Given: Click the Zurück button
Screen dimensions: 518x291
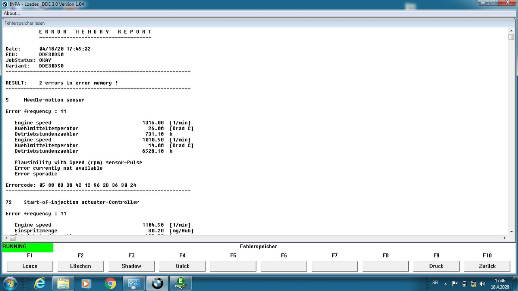Looking at the screenshot, I should point(487,266).
